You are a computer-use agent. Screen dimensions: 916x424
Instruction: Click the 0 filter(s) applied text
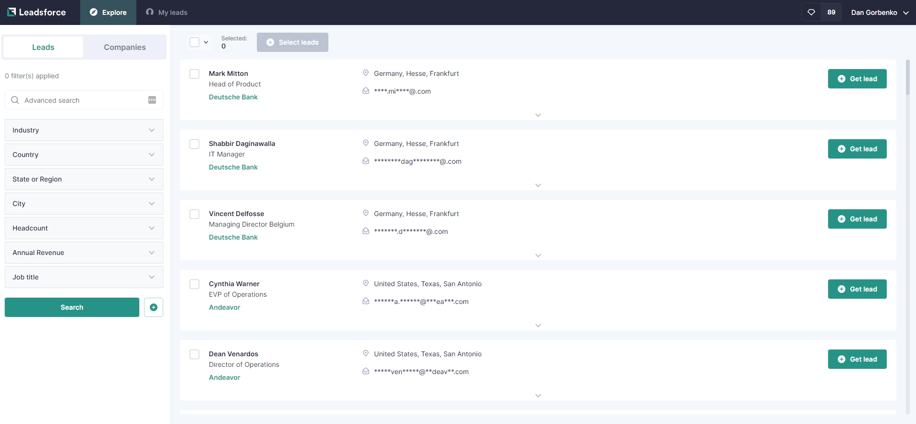pyautogui.click(x=32, y=76)
